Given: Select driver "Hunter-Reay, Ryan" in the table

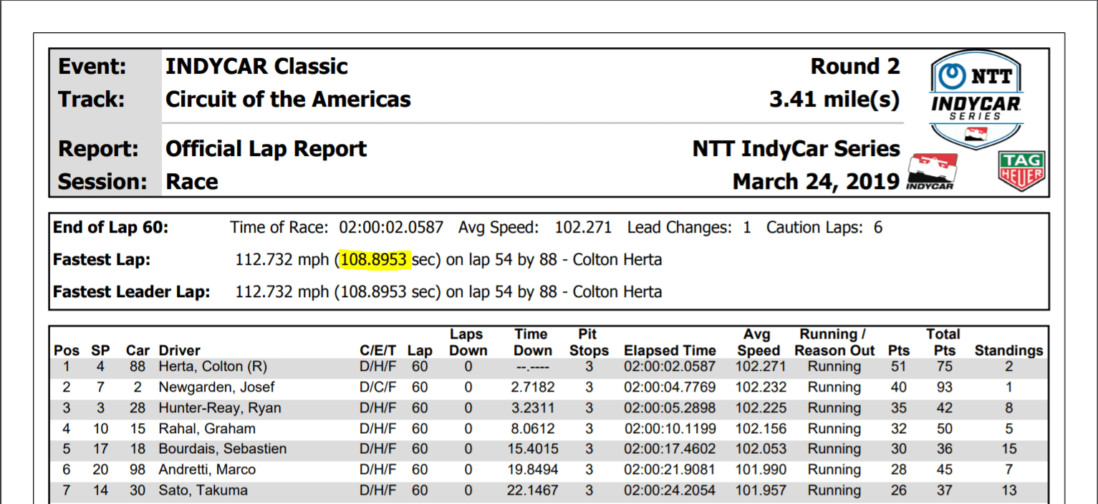Looking at the screenshot, I should (x=220, y=408).
